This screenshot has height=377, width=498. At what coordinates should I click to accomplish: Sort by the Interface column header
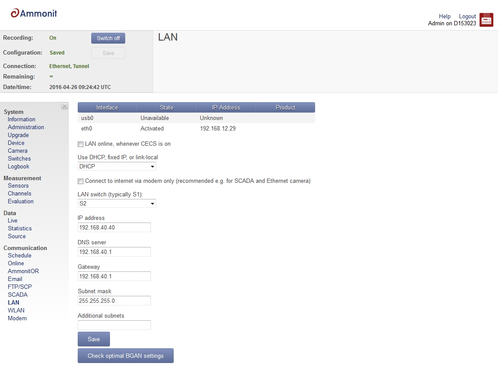(x=107, y=107)
